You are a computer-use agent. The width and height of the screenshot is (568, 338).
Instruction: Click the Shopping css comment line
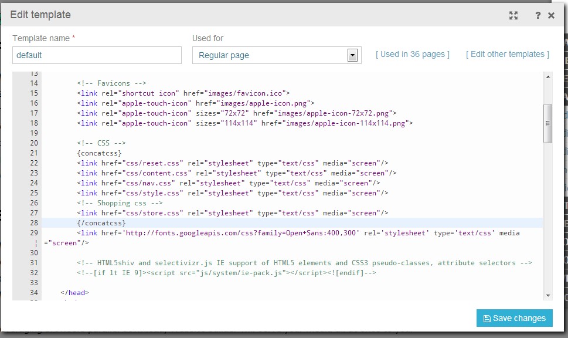click(120, 203)
